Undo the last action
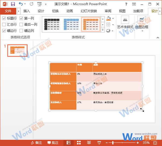 click(21, 4)
